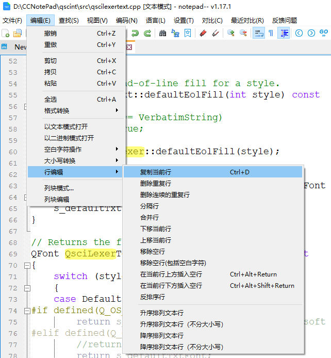The height and width of the screenshot is (358, 331).
Task: Choose 粘贴 in the edit menu
Action: click(x=76, y=84)
